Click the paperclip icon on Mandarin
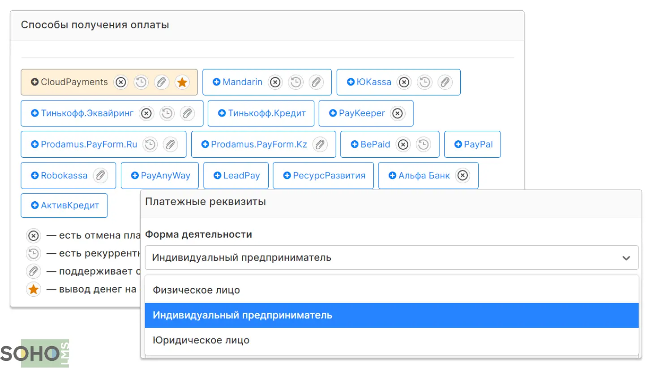The width and height of the screenshot is (651, 368). click(x=316, y=82)
